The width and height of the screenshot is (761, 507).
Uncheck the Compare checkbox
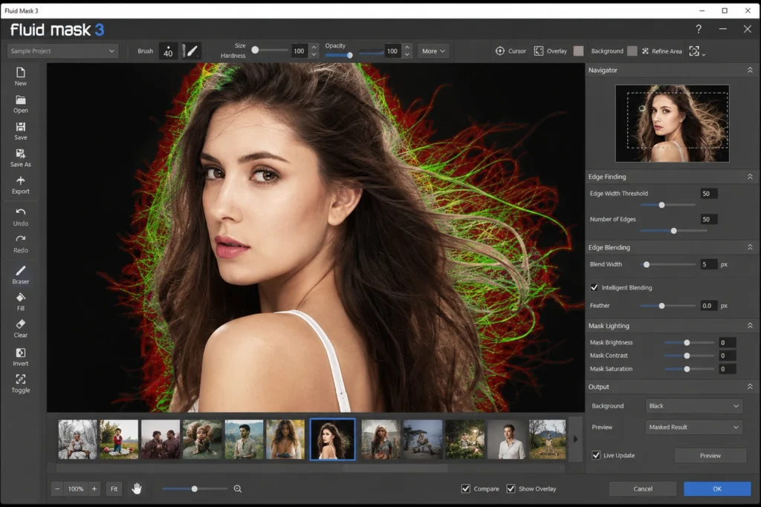[466, 488]
